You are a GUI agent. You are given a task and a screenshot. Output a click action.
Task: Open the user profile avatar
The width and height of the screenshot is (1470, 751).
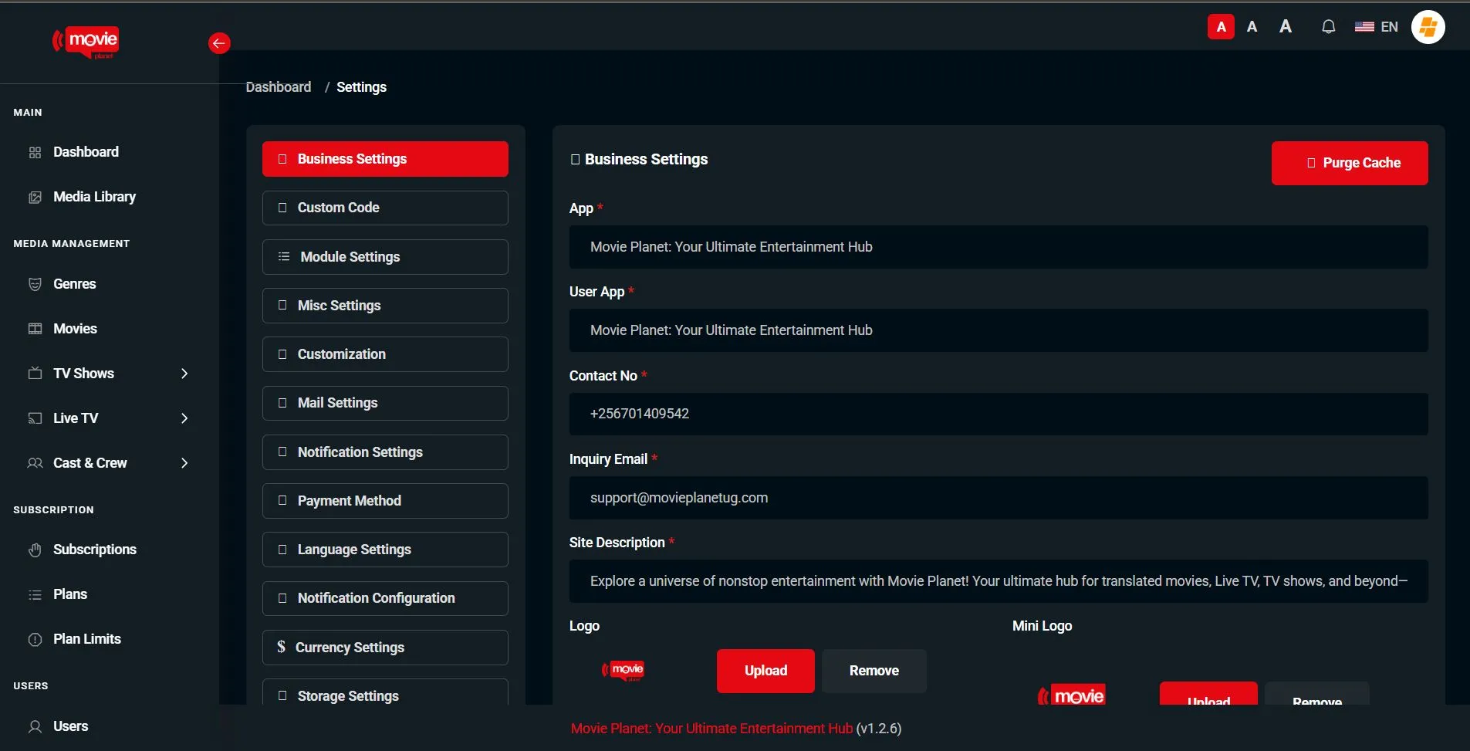tap(1428, 27)
